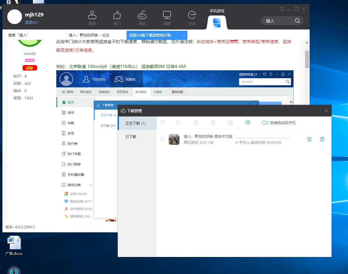
Task: Focus the 猎人 search input field
Action: pos(279,21)
